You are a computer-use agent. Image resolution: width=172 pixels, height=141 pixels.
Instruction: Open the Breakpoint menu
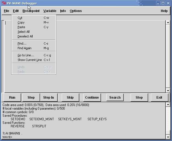[x=31, y=11]
